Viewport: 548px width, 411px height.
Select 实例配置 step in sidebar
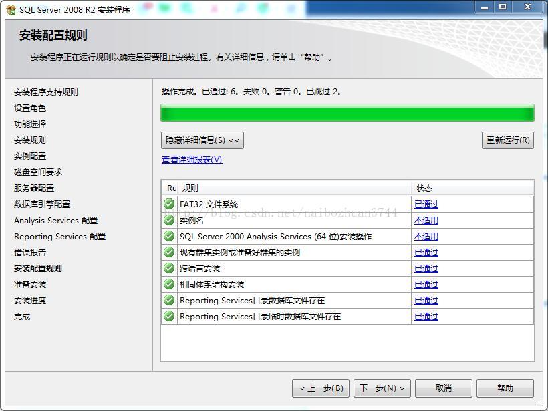[29, 156]
